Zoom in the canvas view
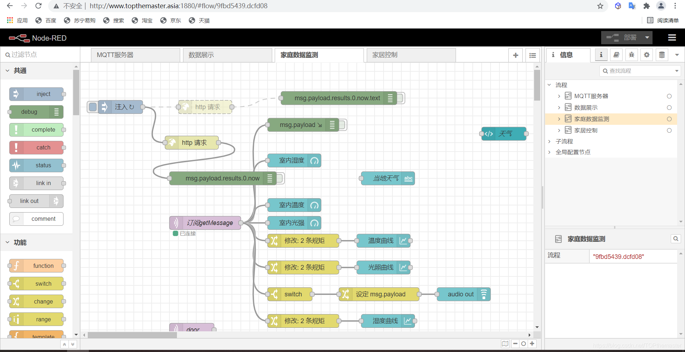This screenshot has width=685, height=352. (532, 344)
